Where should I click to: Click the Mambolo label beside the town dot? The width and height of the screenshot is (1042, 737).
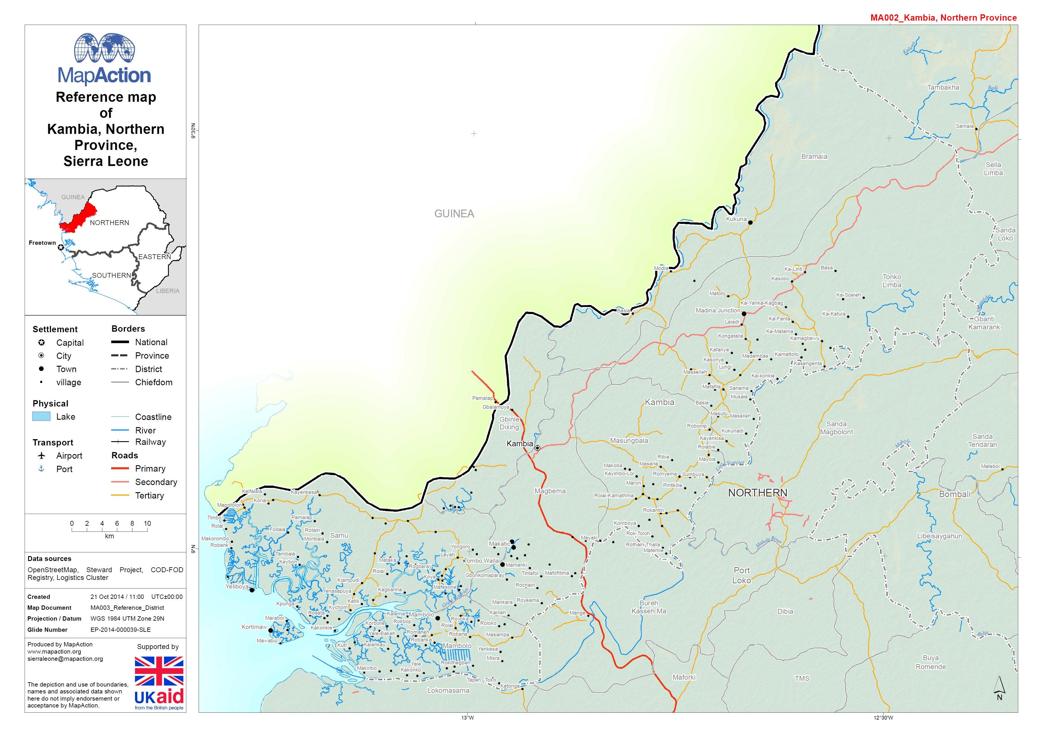[422, 615]
